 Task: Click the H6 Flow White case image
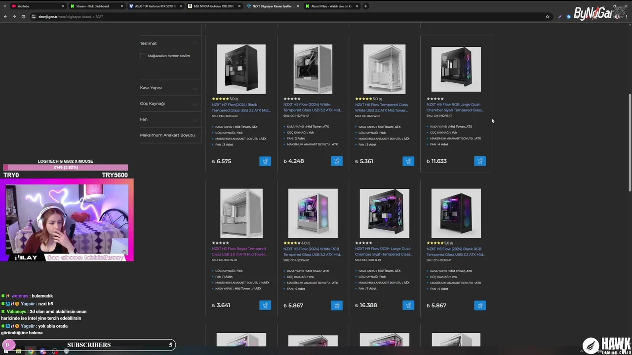385,69
